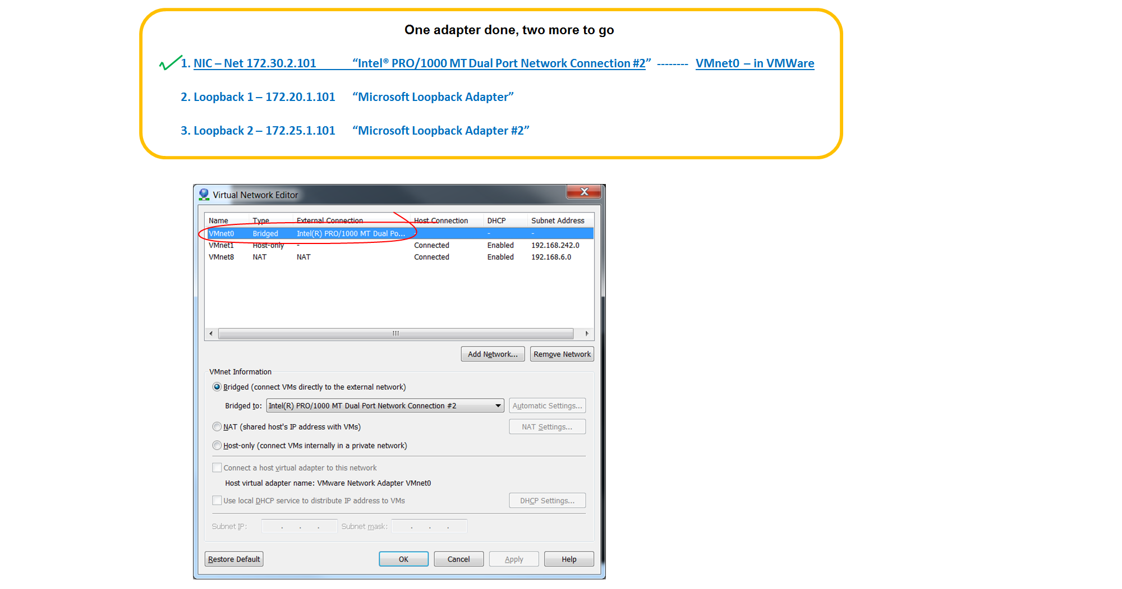The width and height of the screenshot is (1122, 589).
Task: Click the Restore Default button
Action: click(233, 559)
